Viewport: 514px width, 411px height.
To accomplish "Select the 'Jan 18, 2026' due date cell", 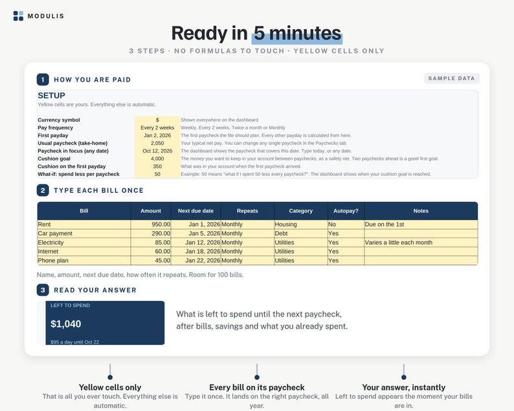I will pos(196,251).
